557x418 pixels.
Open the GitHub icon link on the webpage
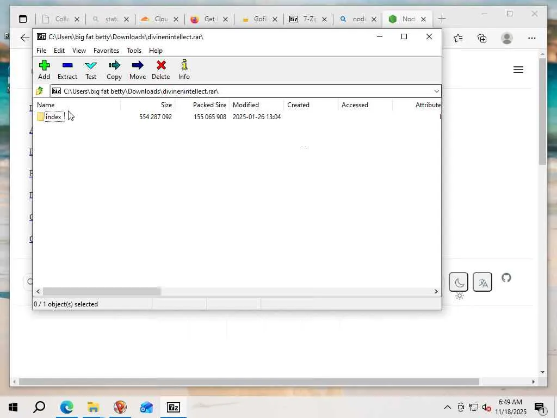coord(506,278)
